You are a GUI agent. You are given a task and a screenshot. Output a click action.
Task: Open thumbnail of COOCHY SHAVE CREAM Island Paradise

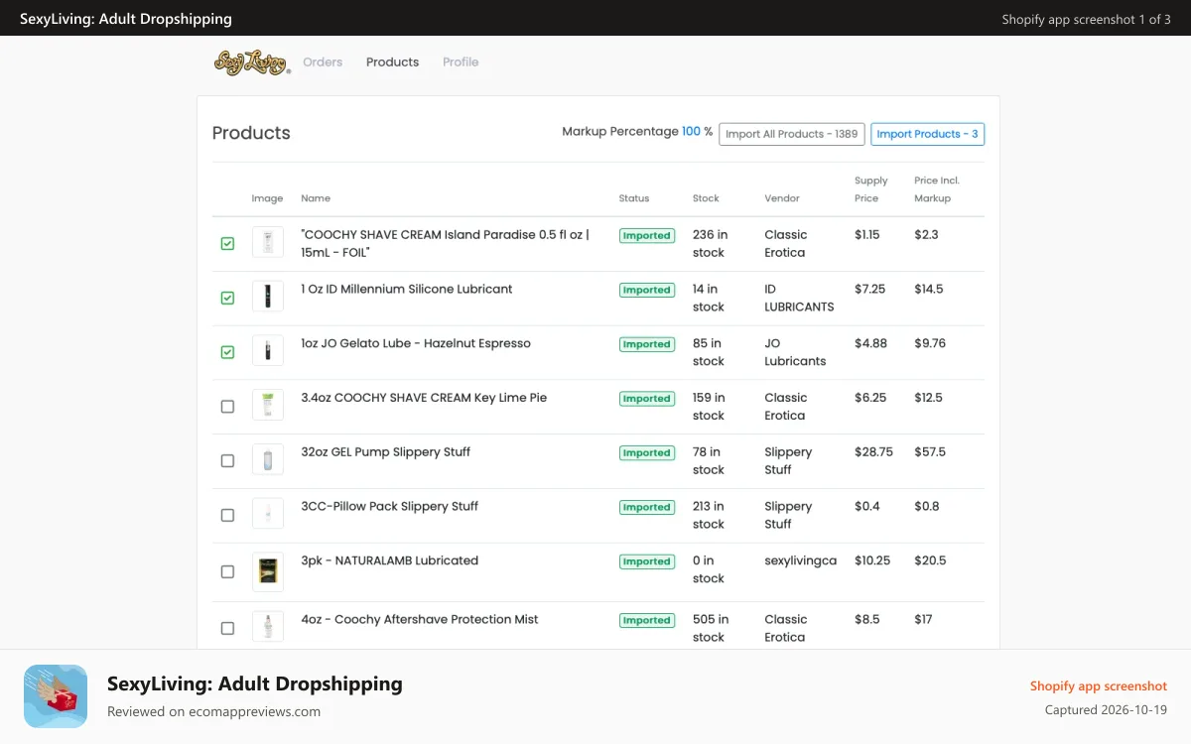tap(268, 242)
